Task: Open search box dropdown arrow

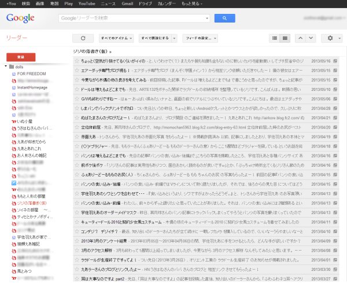Action: tap(207, 18)
